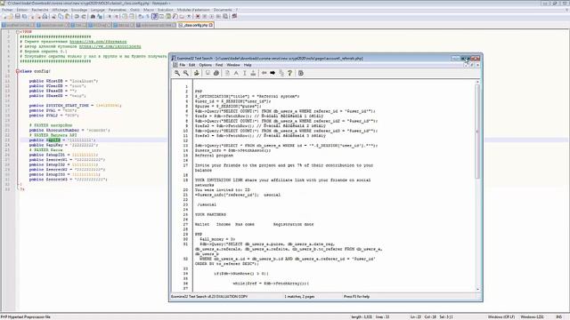Undo last change with the toolbar arrow
Viewport: 570px width, 320px height.
click(x=77, y=16)
